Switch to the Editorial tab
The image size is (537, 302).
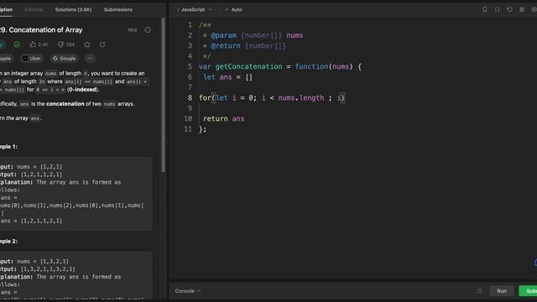pyautogui.click(x=34, y=9)
